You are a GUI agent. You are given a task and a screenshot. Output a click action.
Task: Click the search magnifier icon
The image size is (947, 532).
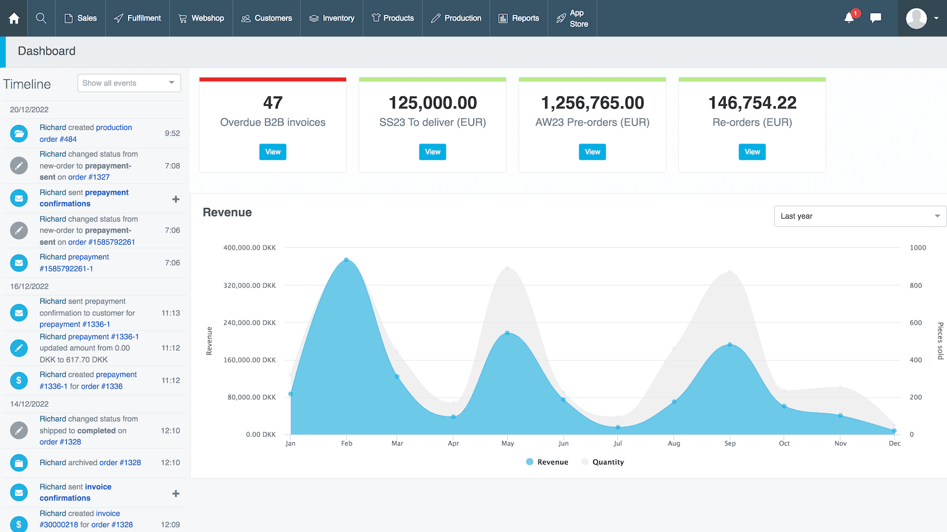click(40, 18)
